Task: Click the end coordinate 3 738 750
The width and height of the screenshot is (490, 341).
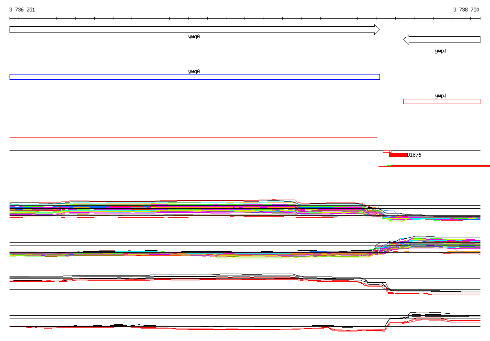Action: [x=466, y=10]
